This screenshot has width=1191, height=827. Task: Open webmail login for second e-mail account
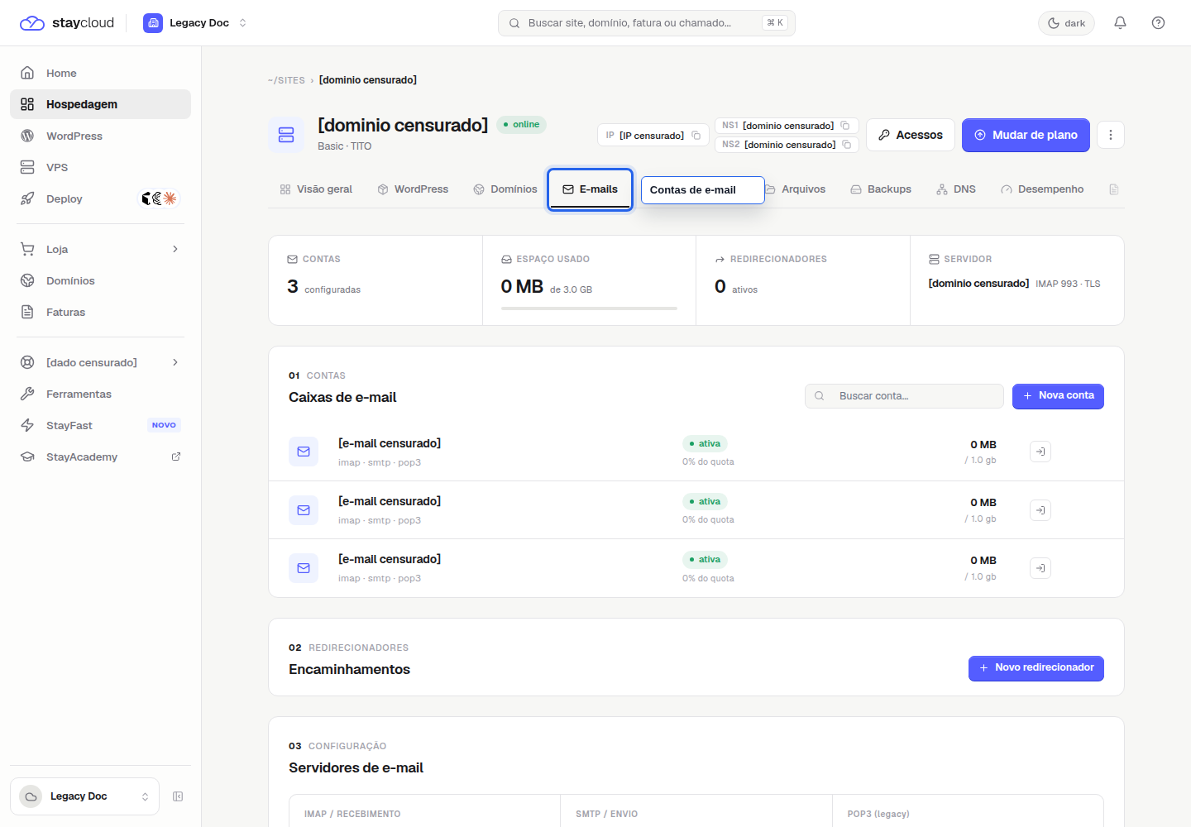coord(1040,510)
